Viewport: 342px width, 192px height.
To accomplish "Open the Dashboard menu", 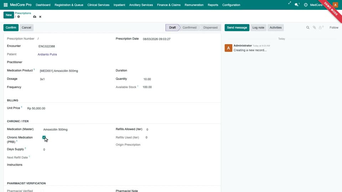I will point(43,5).
